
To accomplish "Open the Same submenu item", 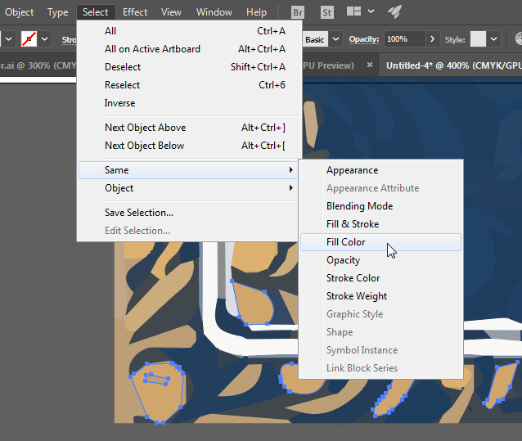I will (188, 170).
